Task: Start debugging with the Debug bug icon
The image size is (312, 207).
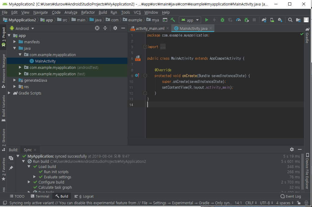Action: click(222, 20)
